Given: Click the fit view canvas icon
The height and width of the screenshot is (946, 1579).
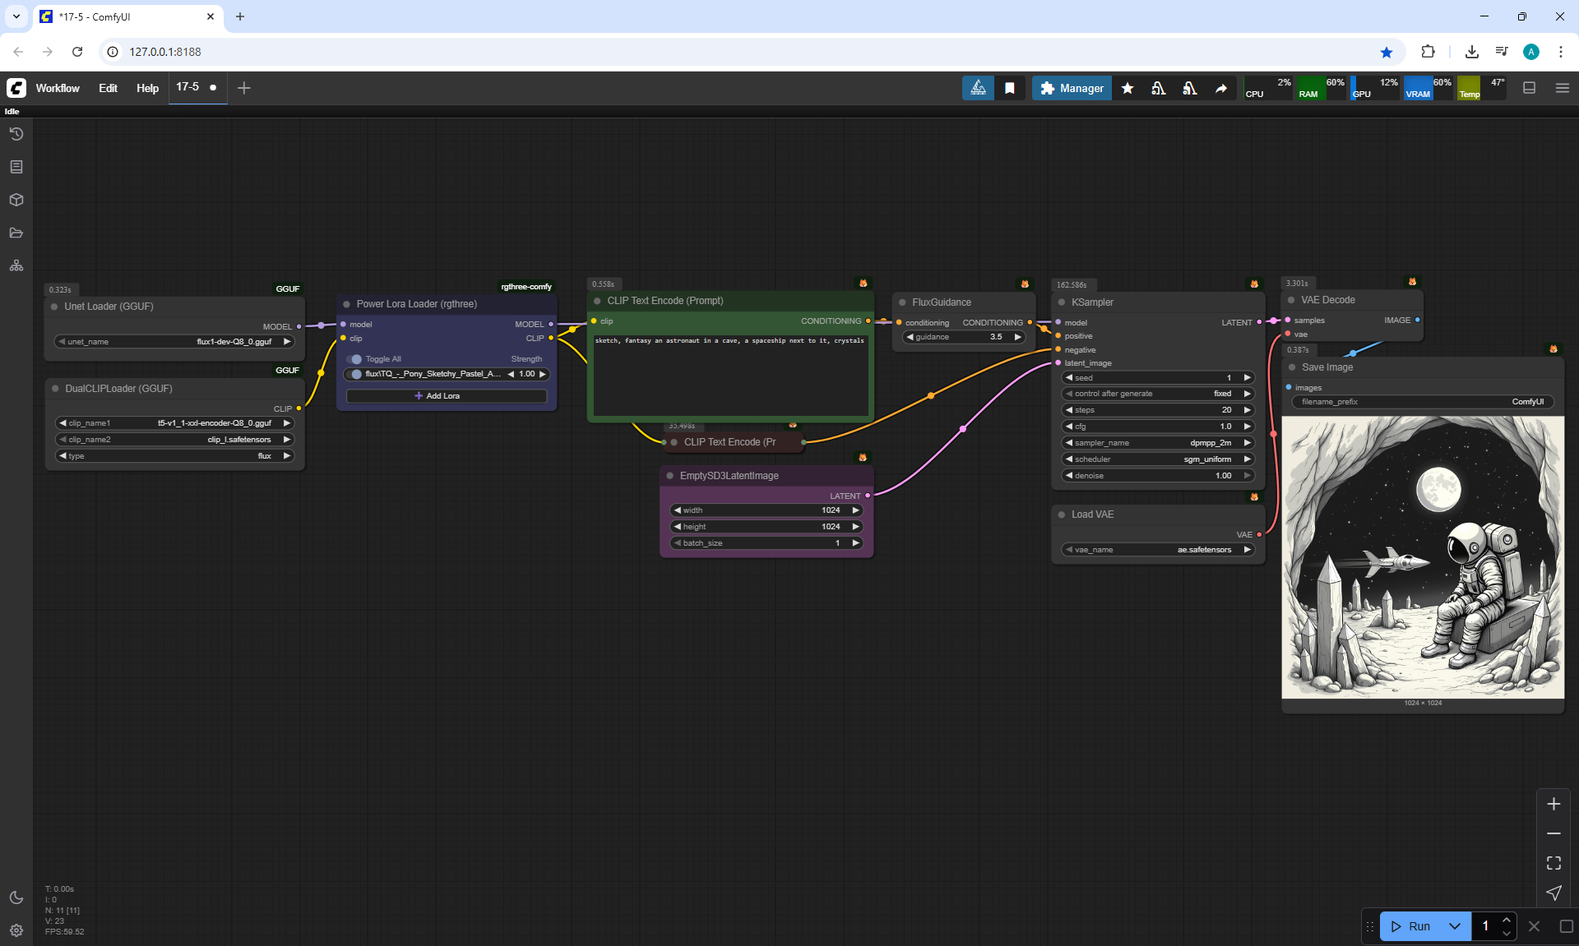Looking at the screenshot, I should point(1554,863).
